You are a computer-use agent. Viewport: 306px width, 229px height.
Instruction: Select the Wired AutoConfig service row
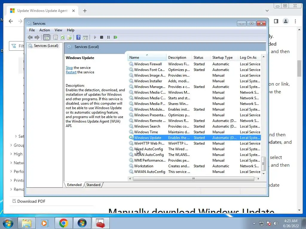pyautogui.click(x=195, y=149)
